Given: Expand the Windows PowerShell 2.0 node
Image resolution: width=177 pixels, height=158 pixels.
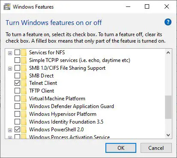Looking at the screenshot, I should [x=10, y=130].
